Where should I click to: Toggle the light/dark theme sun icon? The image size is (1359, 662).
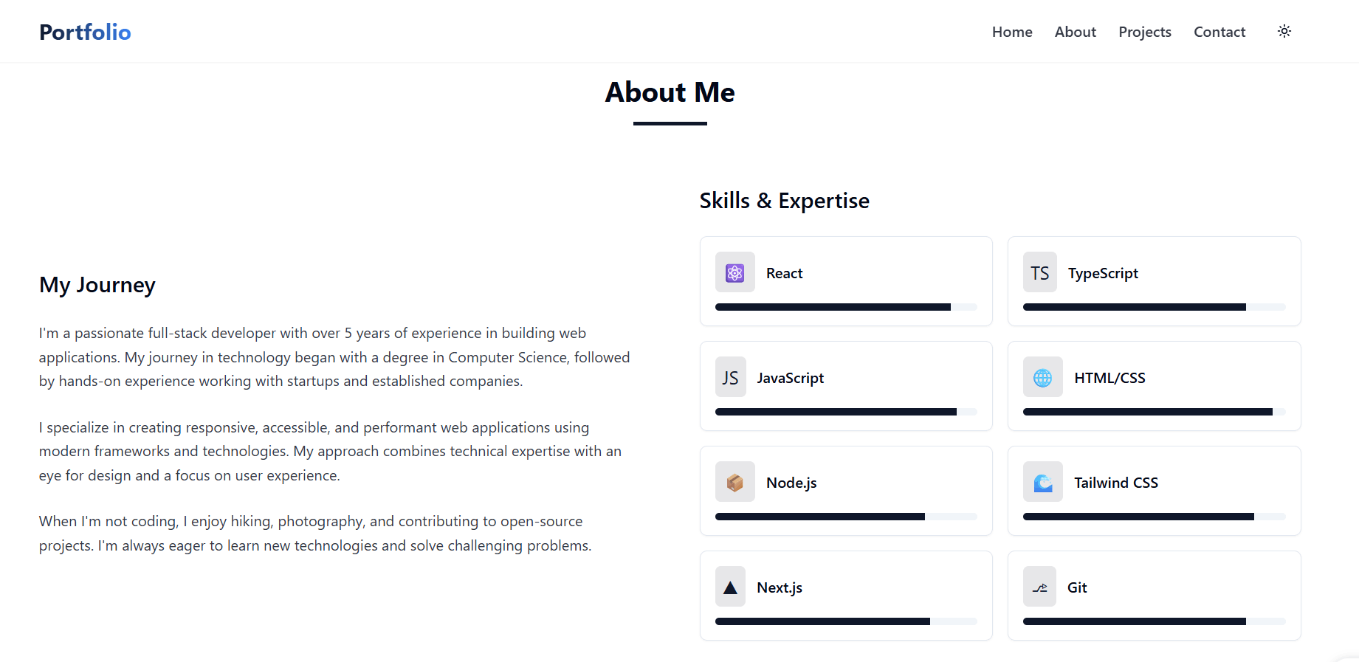[x=1284, y=31]
